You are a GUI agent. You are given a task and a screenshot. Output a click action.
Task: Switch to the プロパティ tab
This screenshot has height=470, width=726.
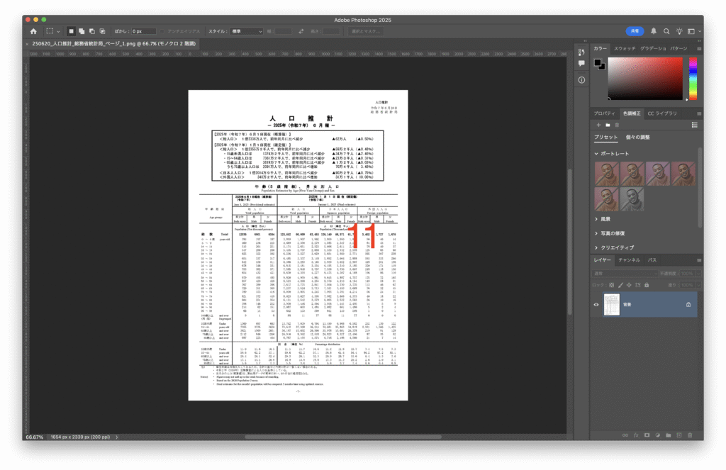[x=604, y=113]
